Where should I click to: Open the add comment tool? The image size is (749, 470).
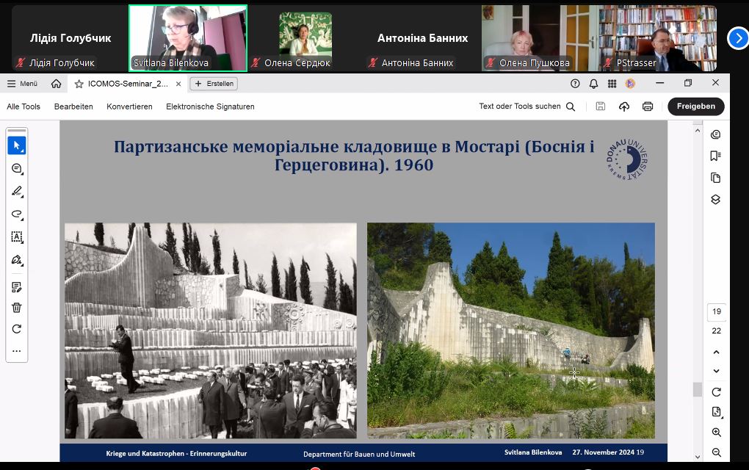click(x=16, y=167)
